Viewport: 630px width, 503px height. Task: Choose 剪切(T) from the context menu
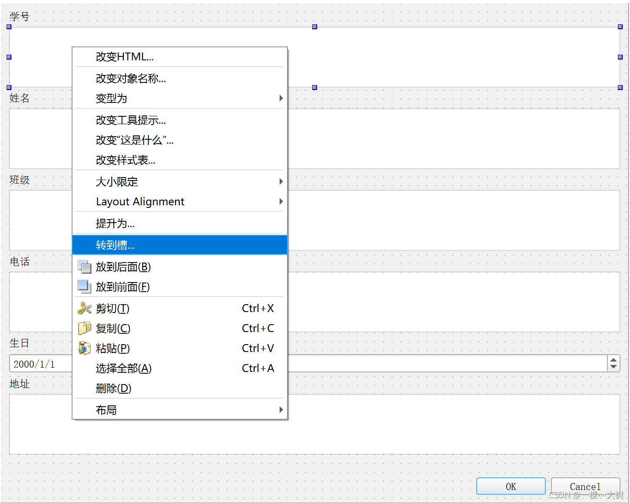click(x=180, y=309)
